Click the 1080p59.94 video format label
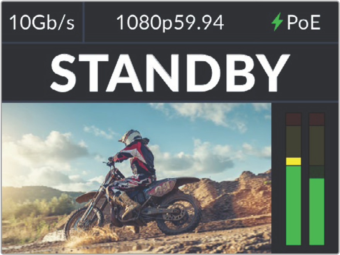 (x=170, y=23)
